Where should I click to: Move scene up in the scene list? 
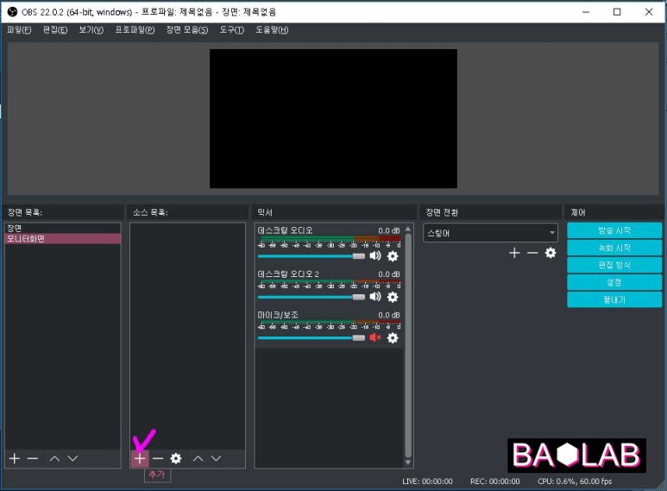54,459
